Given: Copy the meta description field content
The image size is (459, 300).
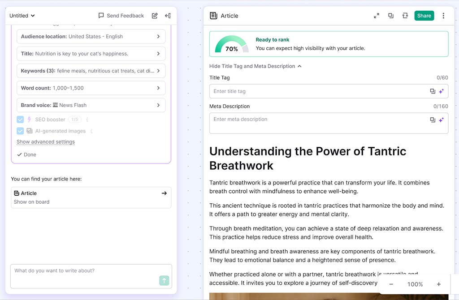Looking at the screenshot, I should click(433, 120).
